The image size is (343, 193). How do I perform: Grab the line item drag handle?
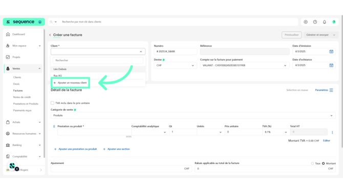[54, 126]
